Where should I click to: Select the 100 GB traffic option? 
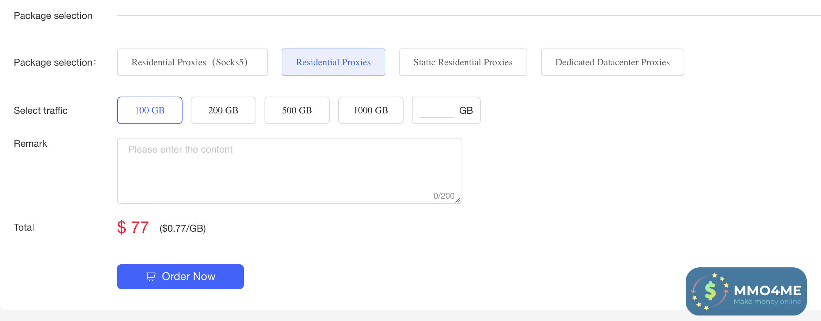(x=149, y=110)
